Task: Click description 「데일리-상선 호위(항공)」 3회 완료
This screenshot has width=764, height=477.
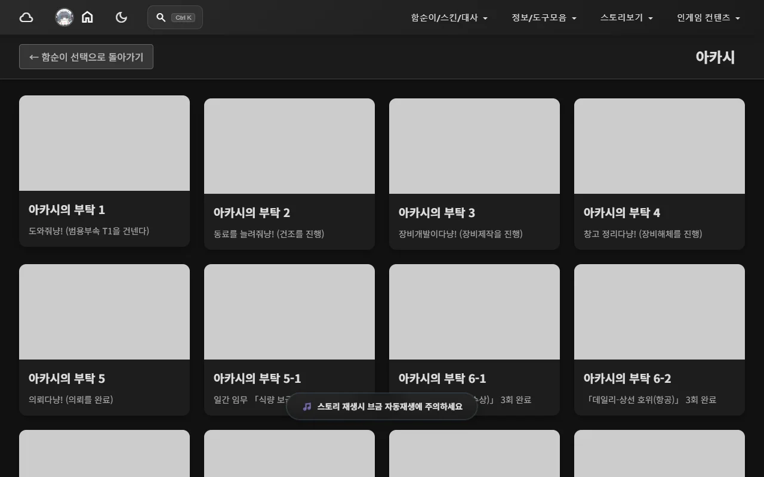Action: point(650,399)
